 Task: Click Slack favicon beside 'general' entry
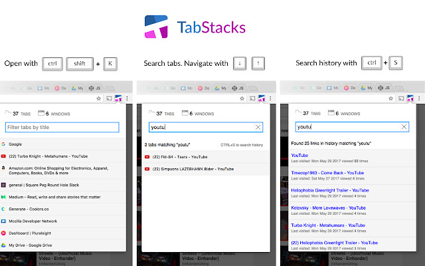[x=3, y=185]
